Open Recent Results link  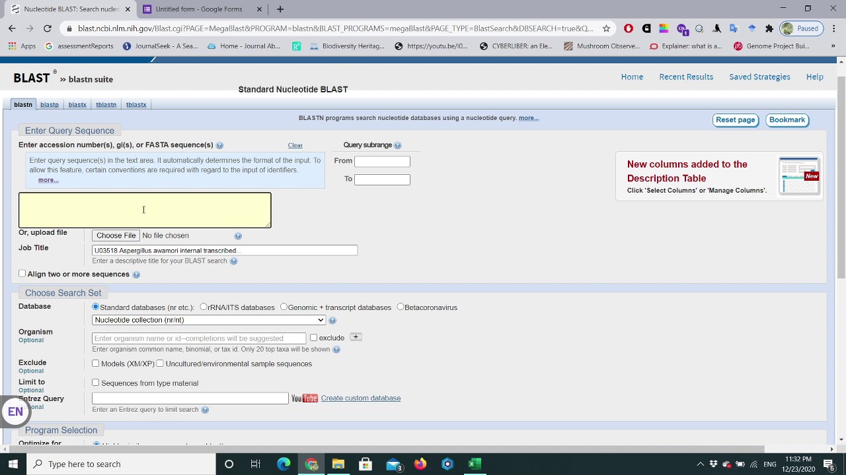point(686,77)
